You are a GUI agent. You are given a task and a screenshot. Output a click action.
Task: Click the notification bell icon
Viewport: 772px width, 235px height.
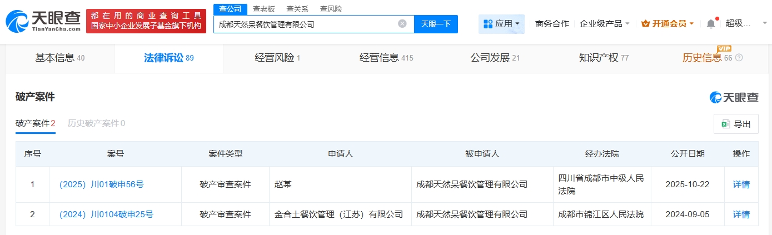tap(711, 24)
